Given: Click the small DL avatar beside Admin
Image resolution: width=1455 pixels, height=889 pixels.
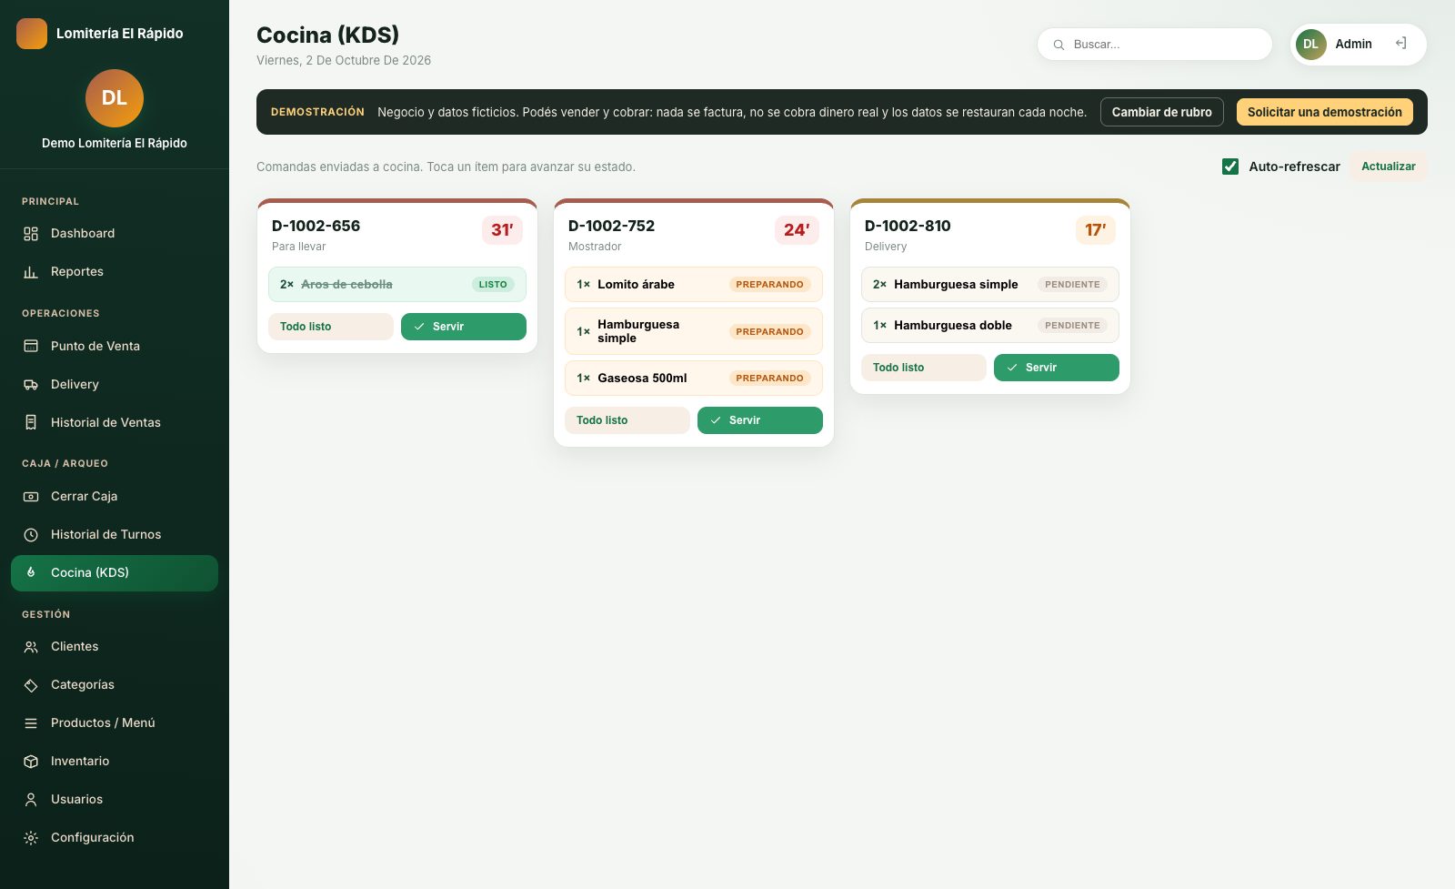Looking at the screenshot, I should click(x=1310, y=44).
